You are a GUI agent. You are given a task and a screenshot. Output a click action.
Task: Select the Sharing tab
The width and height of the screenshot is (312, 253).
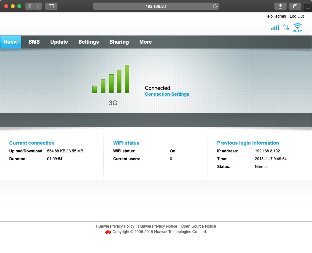[119, 42]
